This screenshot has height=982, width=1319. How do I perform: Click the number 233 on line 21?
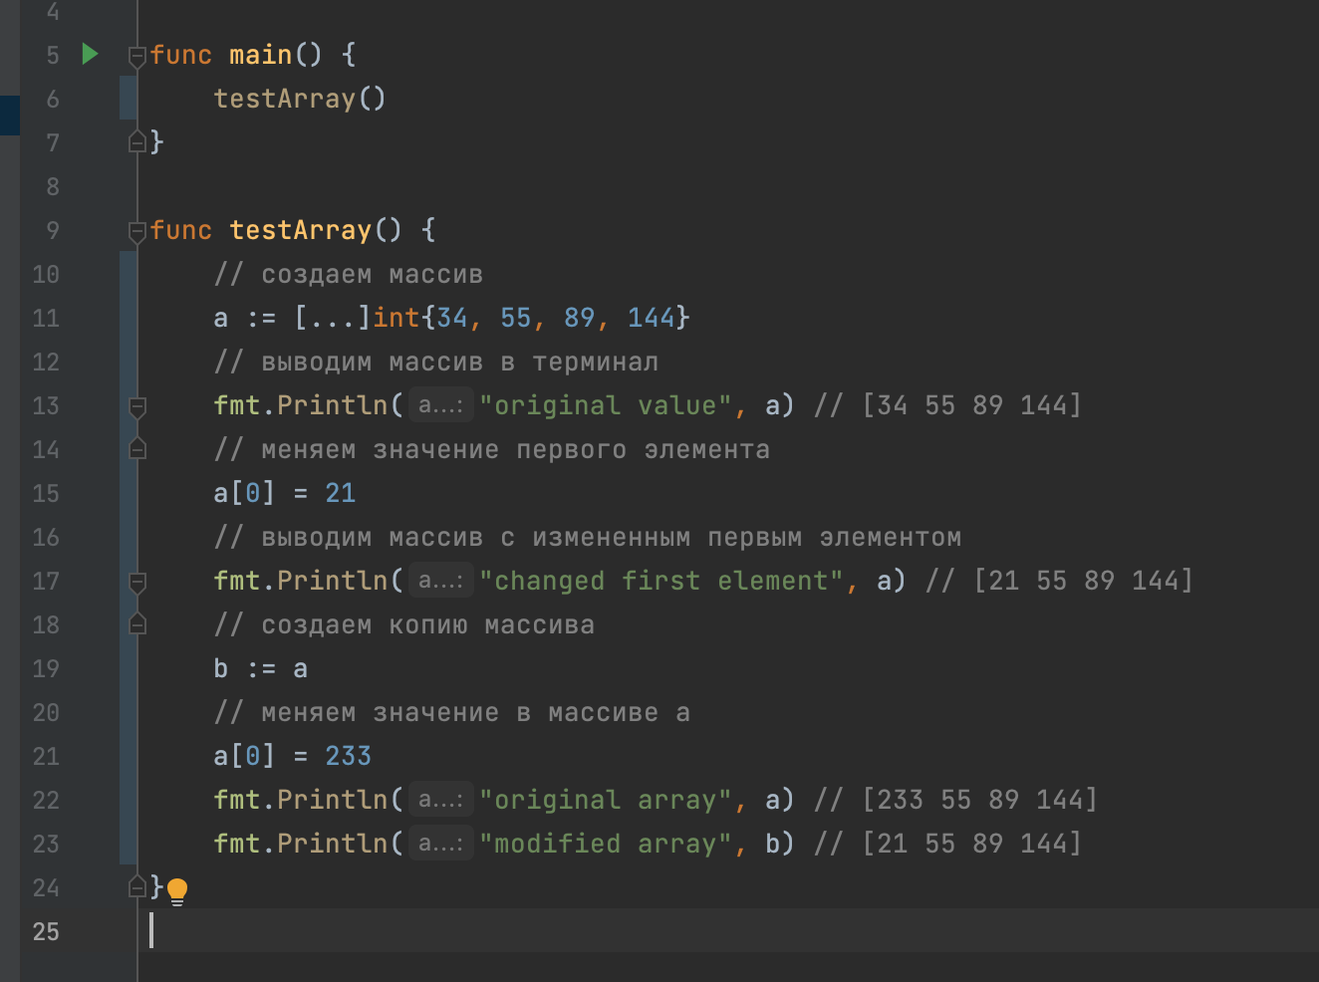point(348,756)
